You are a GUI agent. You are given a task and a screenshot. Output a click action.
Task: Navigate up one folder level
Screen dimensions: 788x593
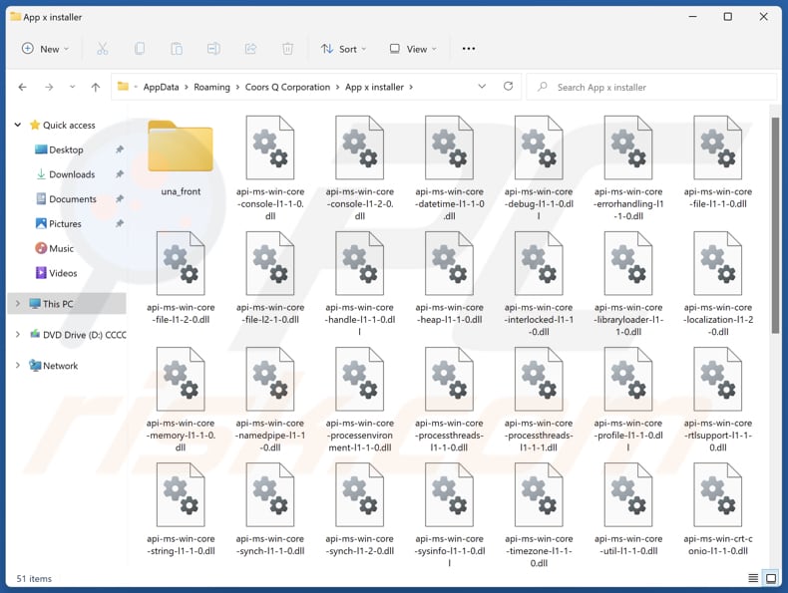pos(96,87)
